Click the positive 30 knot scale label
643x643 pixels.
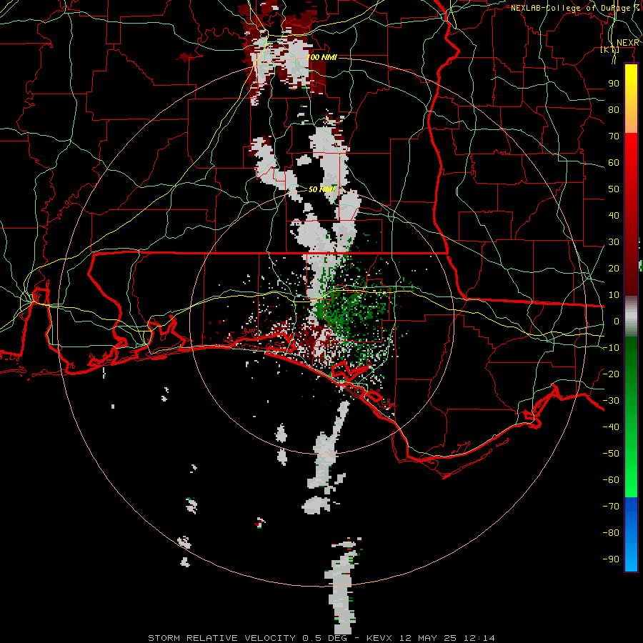[x=614, y=242]
